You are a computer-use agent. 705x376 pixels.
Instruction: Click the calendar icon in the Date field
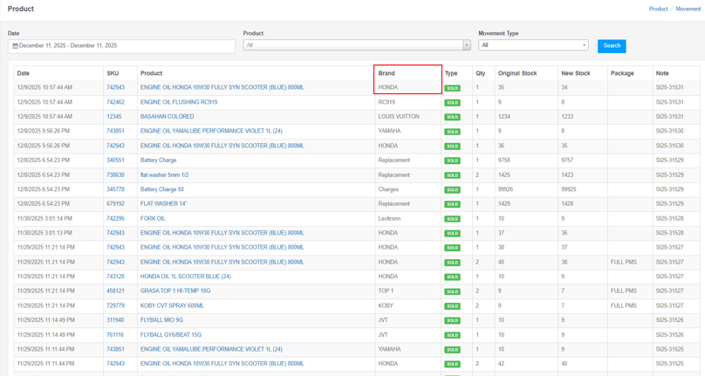(15, 45)
